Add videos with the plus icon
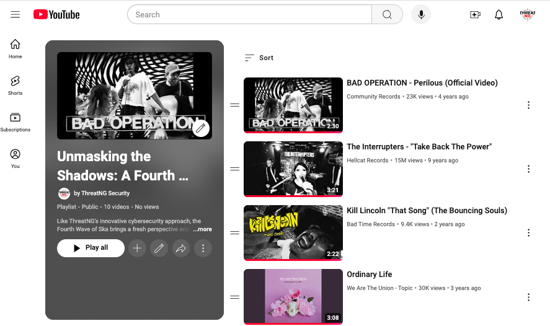Image resolution: width=550 pixels, height=326 pixels. [x=137, y=248]
